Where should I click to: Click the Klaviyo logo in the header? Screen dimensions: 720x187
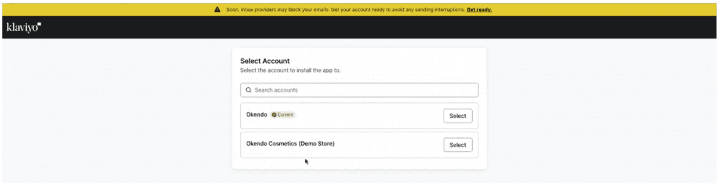[24, 27]
